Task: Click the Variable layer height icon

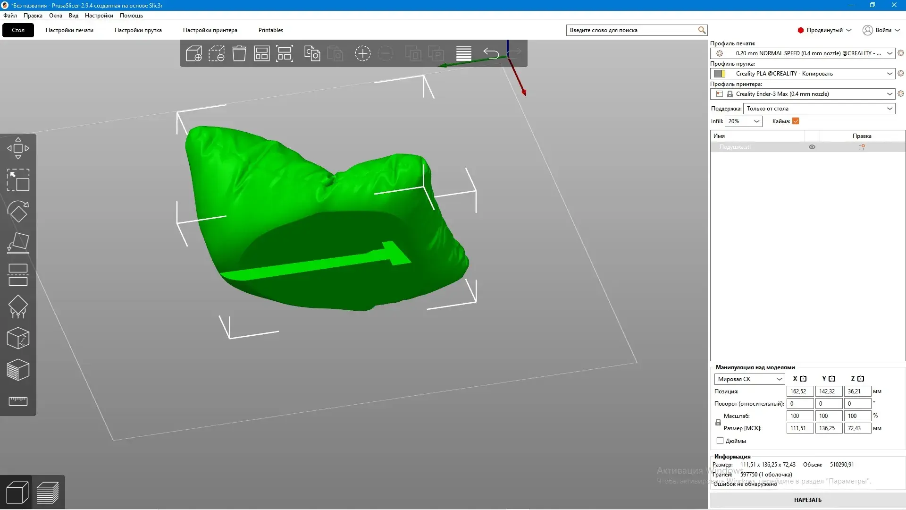Action: (x=463, y=53)
